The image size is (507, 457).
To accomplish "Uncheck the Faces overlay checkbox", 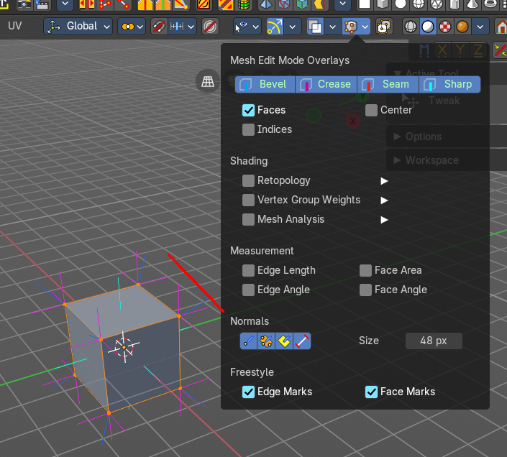I will 248,110.
